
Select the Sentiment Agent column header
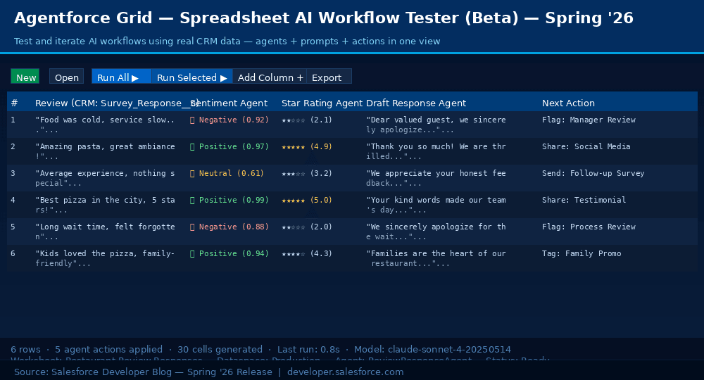click(x=230, y=103)
